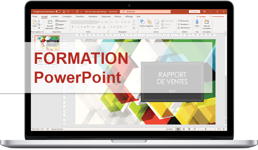Click the Copier icon
The image size is (258, 150).
pyautogui.click(x=39, y=24)
